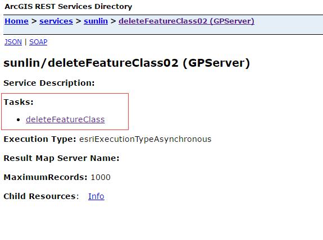This screenshot has width=323, height=240.
Task: Click the deleteFeatureClass02 (GPServer) breadcrumb link
Action: (x=186, y=21)
